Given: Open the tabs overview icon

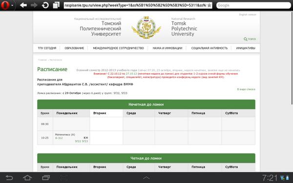Looking at the screenshot, I should (x=56, y=5).
